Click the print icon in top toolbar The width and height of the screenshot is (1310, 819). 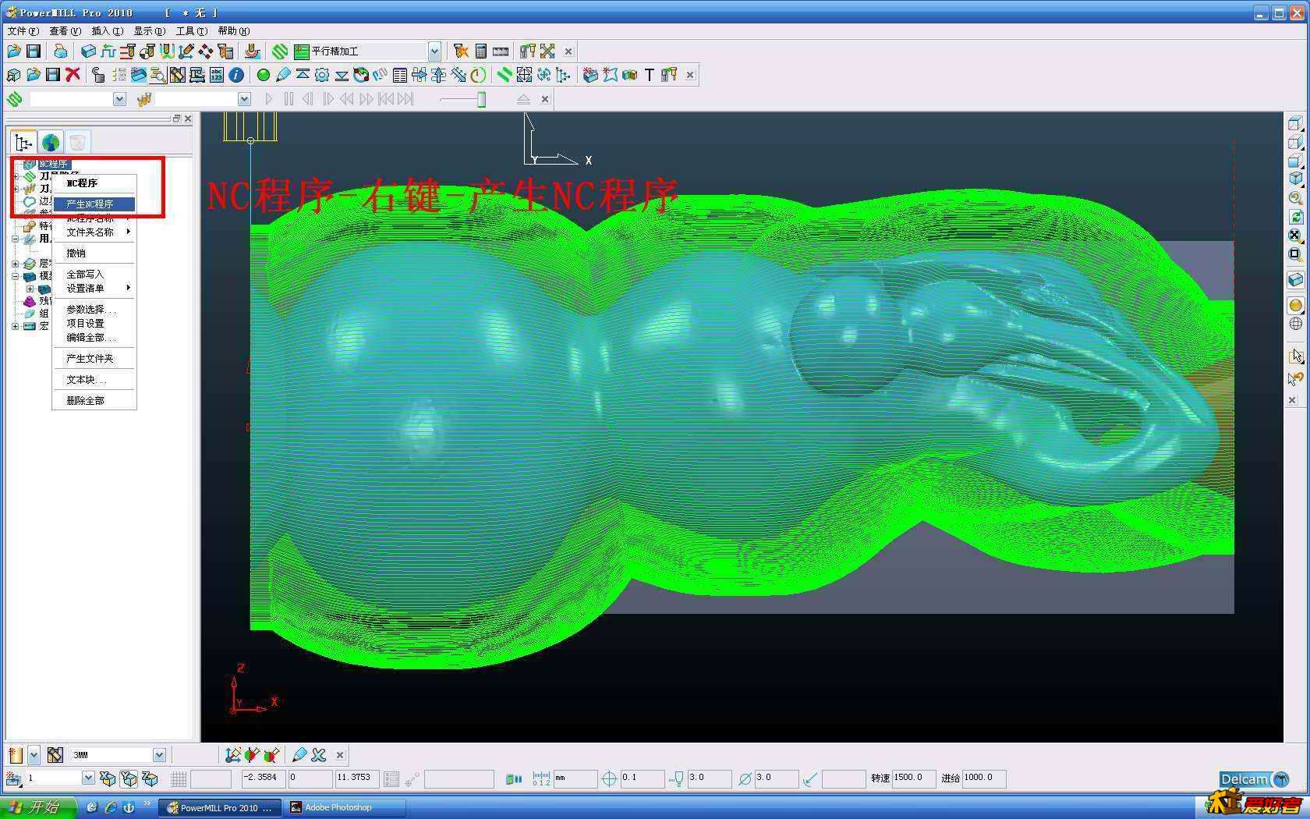coord(60,51)
